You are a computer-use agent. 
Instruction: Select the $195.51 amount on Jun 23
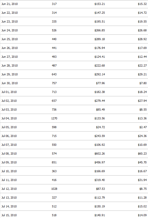[x=100, y=21]
